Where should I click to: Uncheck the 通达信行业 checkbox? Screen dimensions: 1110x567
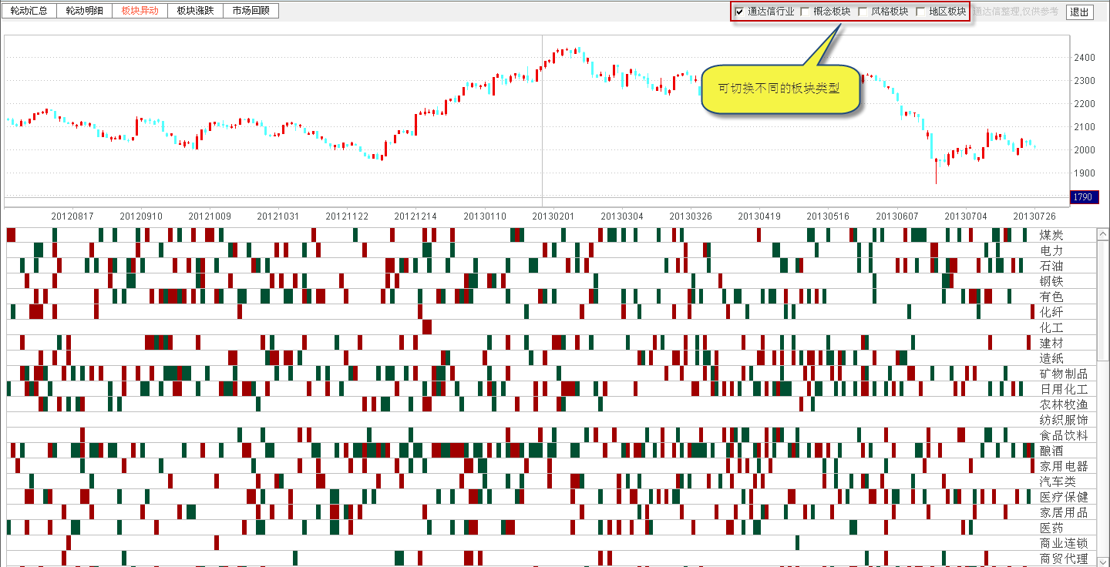click(x=740, y=12)
